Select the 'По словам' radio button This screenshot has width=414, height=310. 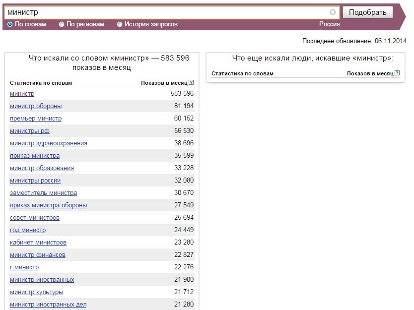10,24
